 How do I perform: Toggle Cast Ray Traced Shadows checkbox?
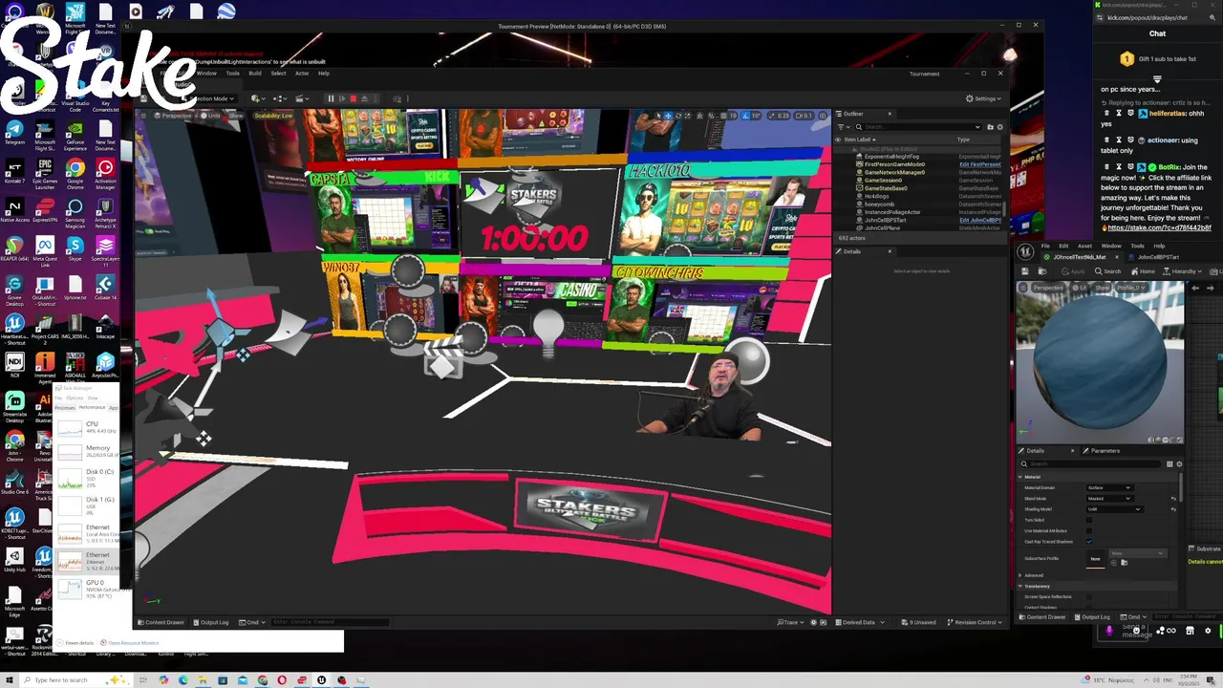click(x=1089, y=542)
